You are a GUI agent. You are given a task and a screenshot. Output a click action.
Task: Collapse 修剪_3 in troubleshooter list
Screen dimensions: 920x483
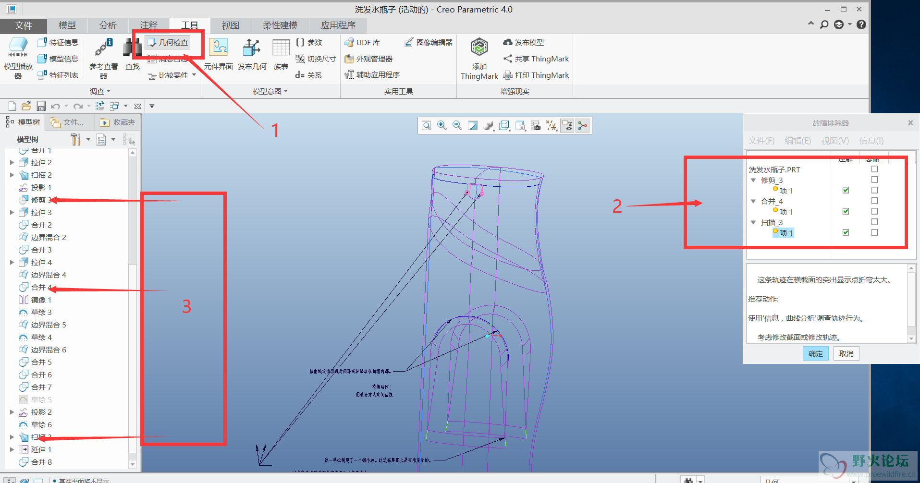click(x=753, y=180)
